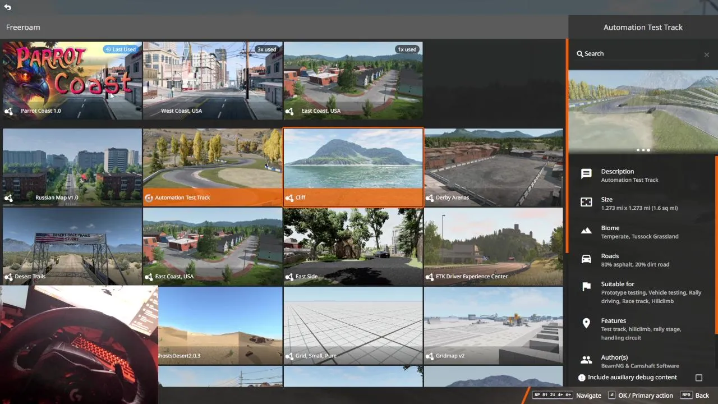Screen dimensions: 718x404
Task: Click the Desert Trails map icon
Action: pos(8,277)
